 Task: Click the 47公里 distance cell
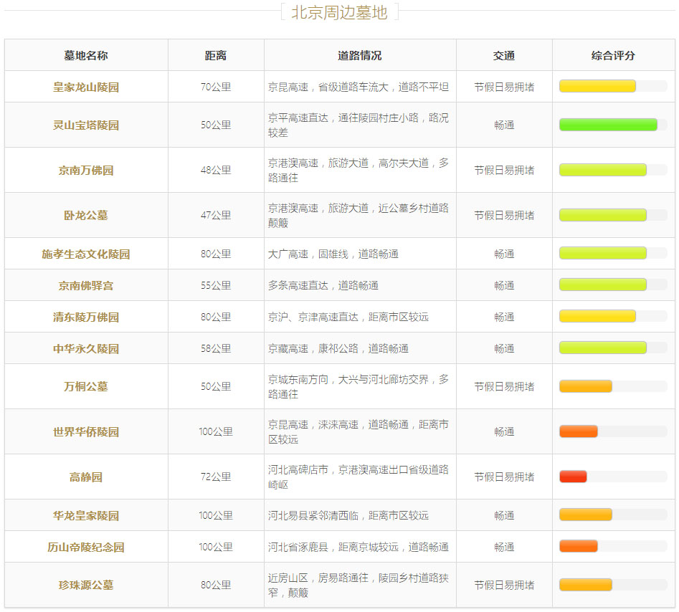click(x=216, y=215)
